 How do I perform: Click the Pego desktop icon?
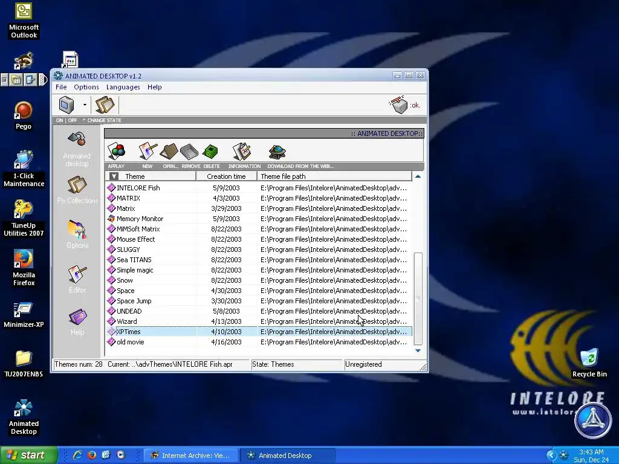pos(24,115)
